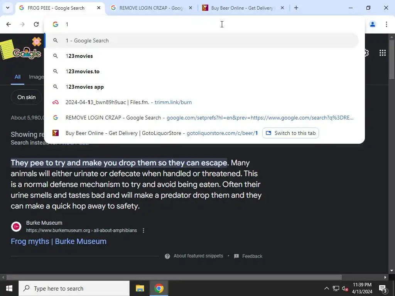Click search icon beside 123movies app
Viewport: 395px width, 296px height.
[x=56, y=87]
